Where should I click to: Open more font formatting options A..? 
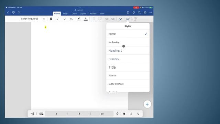[x=71, y=19]
